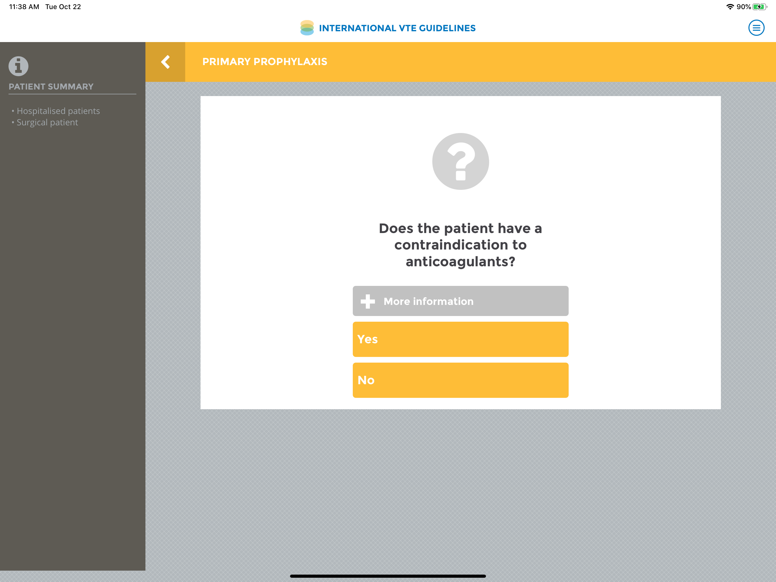
Task: Tap the large question mark icon
Action: (460, 161)
